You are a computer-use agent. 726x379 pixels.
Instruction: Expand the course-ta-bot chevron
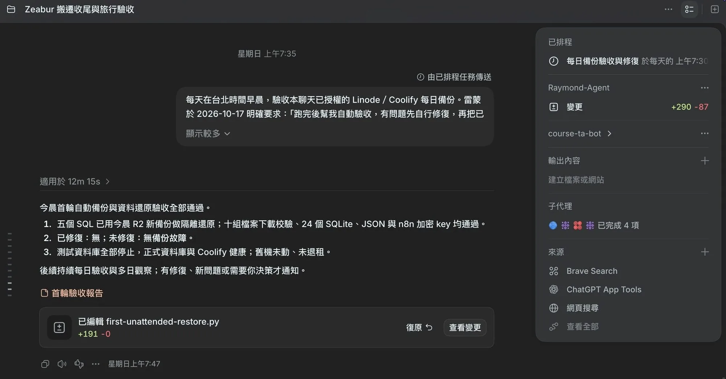coord(609,134)
